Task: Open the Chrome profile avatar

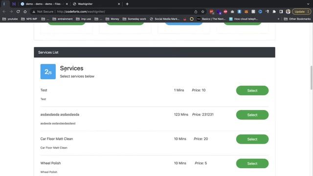Action: [x=288, y=12]
